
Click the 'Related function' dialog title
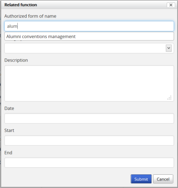pyautogui.click(x=21, y=5)
